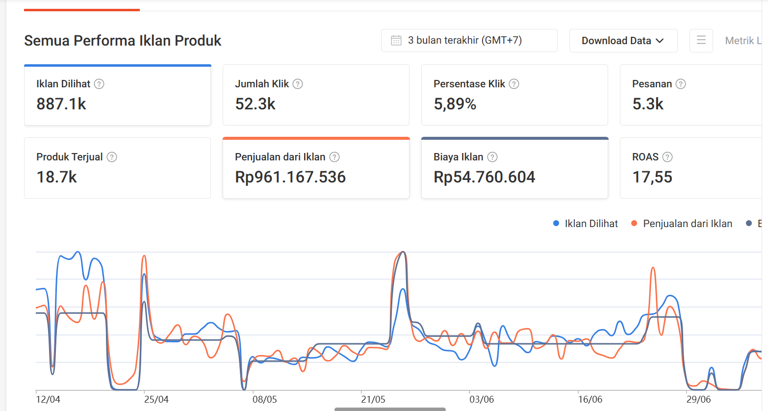Toggle the ROAS metric card
The height and width of the screenshot is (411, 768).
(691, 168)
